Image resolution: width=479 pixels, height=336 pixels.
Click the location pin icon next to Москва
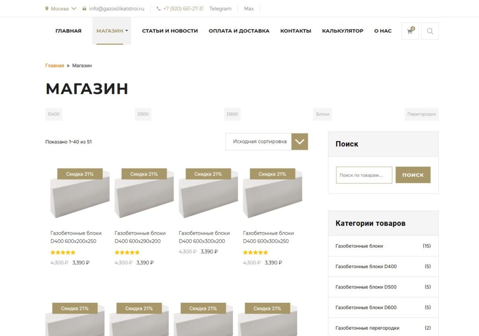coord(47,8)
